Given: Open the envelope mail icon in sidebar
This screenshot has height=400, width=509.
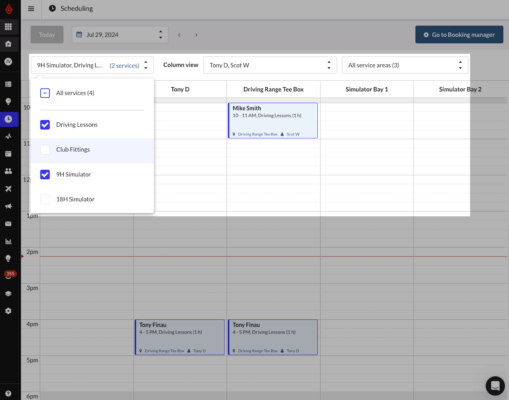Looking at the screenshot, I should (8, 224).
